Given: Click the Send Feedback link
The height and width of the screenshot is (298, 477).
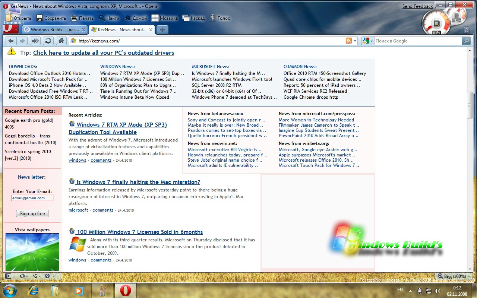Looking at the screenshot, I should (x=417, y=6).
